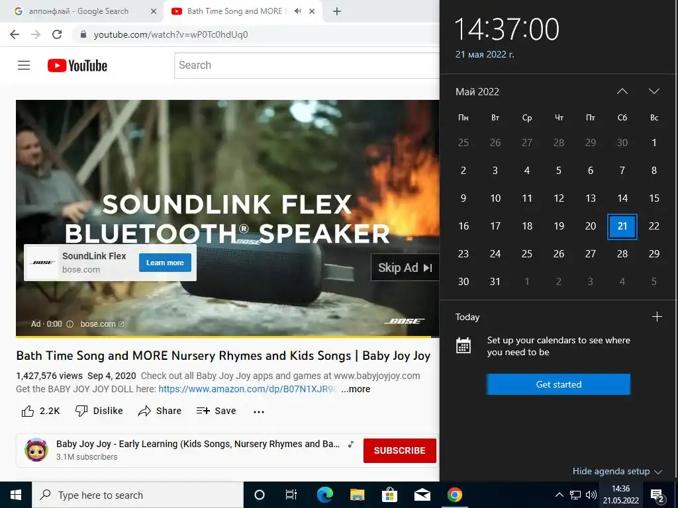Skip the Bose ad
The image size is (678, 508).
pyautogui.click(x=405, y=268)
